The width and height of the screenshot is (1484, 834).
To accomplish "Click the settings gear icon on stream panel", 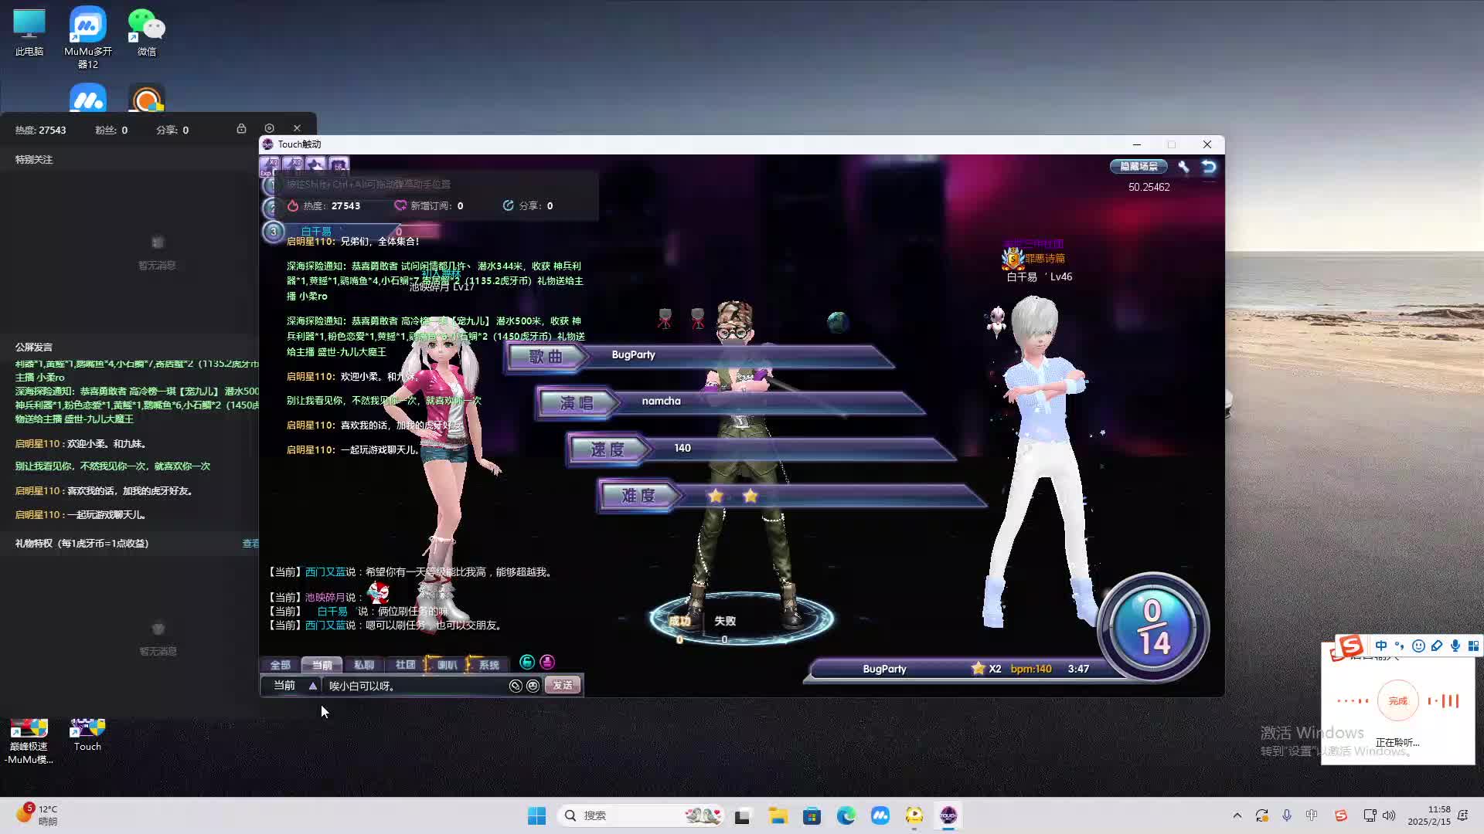I will pos(269,128).
